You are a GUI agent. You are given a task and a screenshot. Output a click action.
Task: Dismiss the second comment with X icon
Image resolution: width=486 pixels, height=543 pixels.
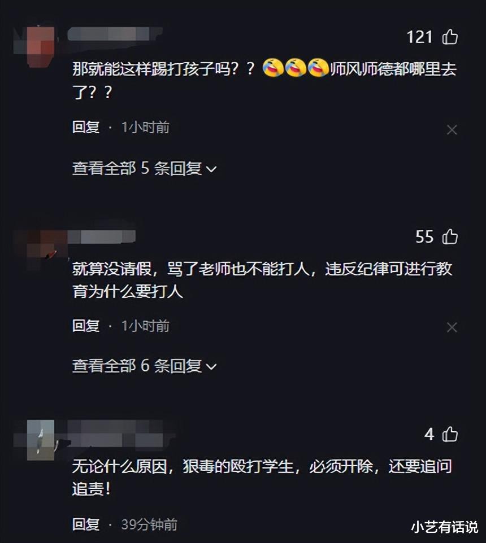[x=452, y=327]
